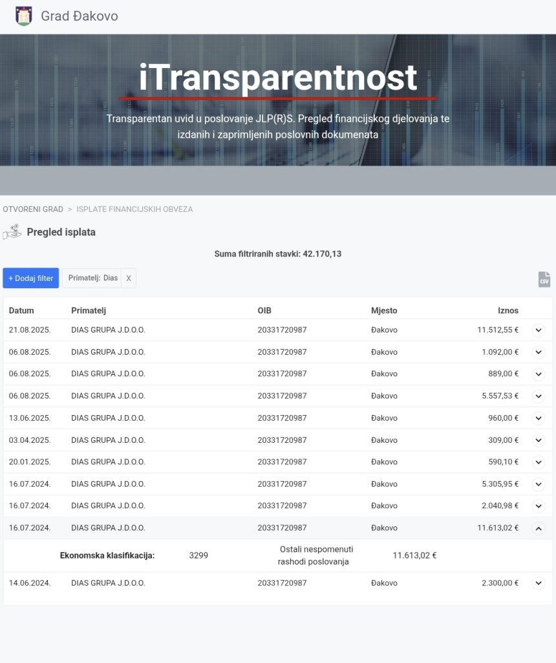Click the Datum column header
Screen dimensions: 556x663
pyautogui.click(x=21, y=311)
